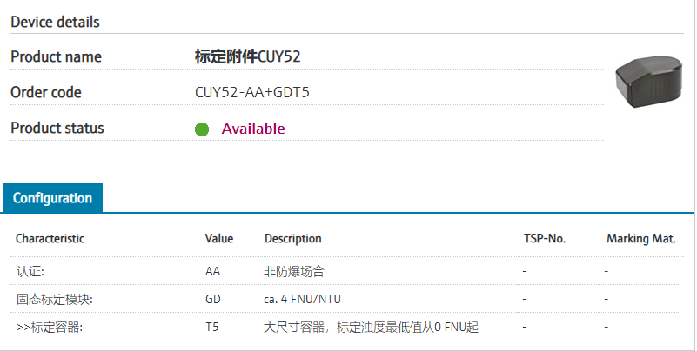697x351 pixels.
Task: Click the Marking Mat. column header
Action: click(x=641, y=239)
